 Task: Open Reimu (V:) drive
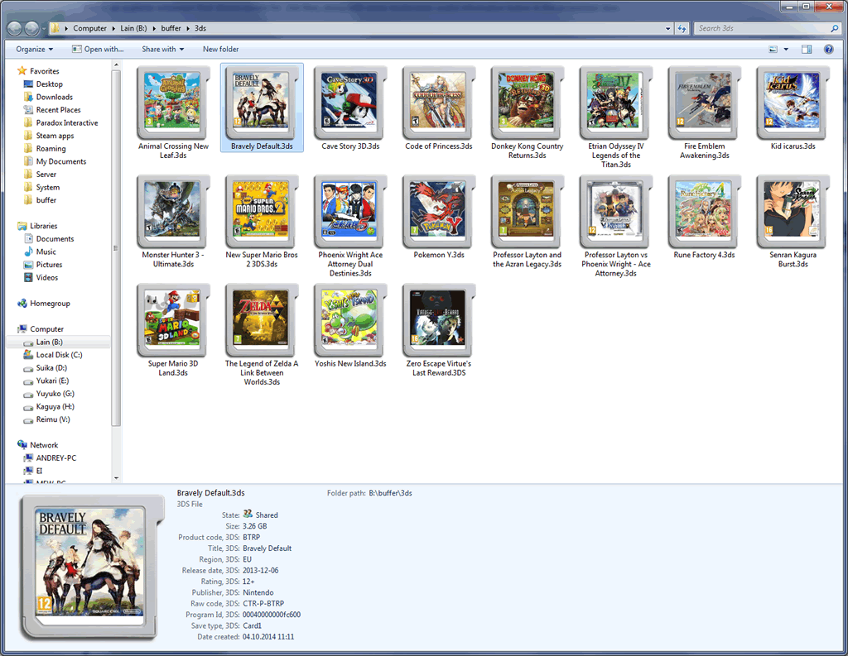[52, 420]
